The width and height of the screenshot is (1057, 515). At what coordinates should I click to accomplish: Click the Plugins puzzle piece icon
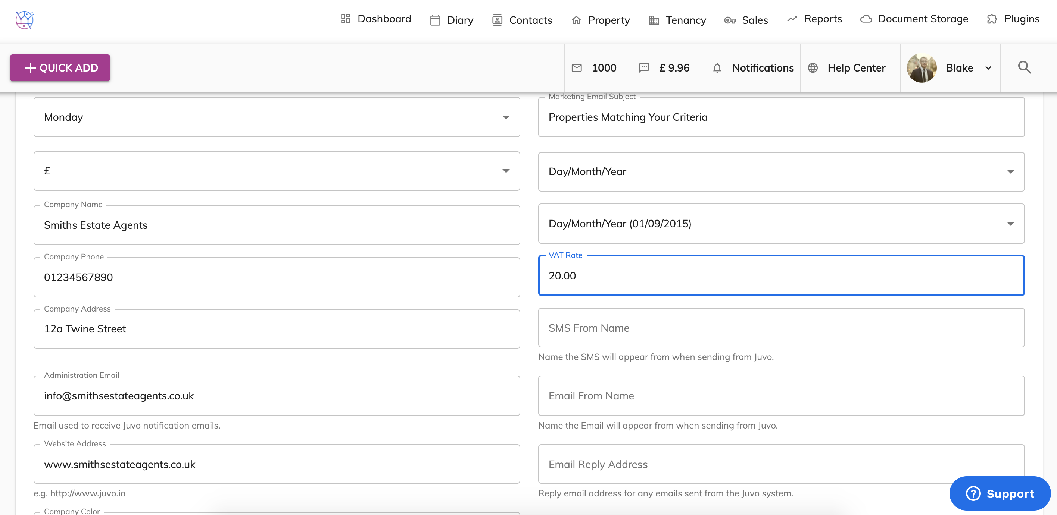(x=992, y=19)
